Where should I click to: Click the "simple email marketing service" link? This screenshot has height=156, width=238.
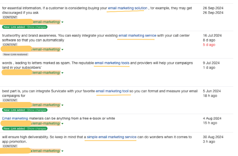pos(111,137)
